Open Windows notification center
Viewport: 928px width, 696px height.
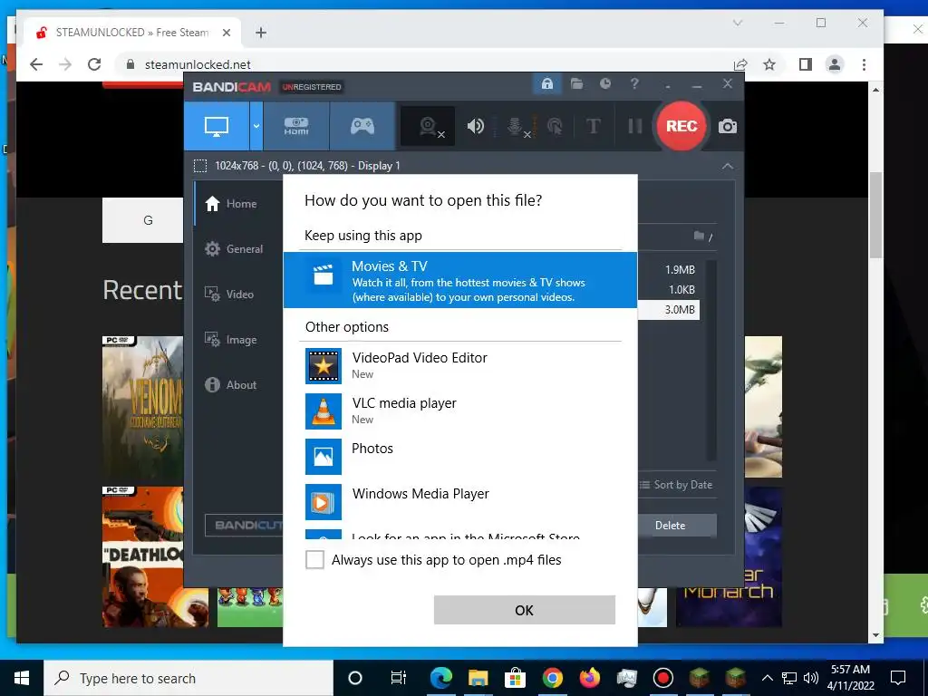pyautogui.click(x=898, y=678)
